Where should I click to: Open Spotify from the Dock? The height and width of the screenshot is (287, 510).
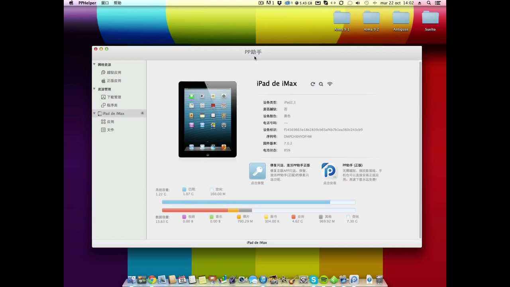coord(324,279)
